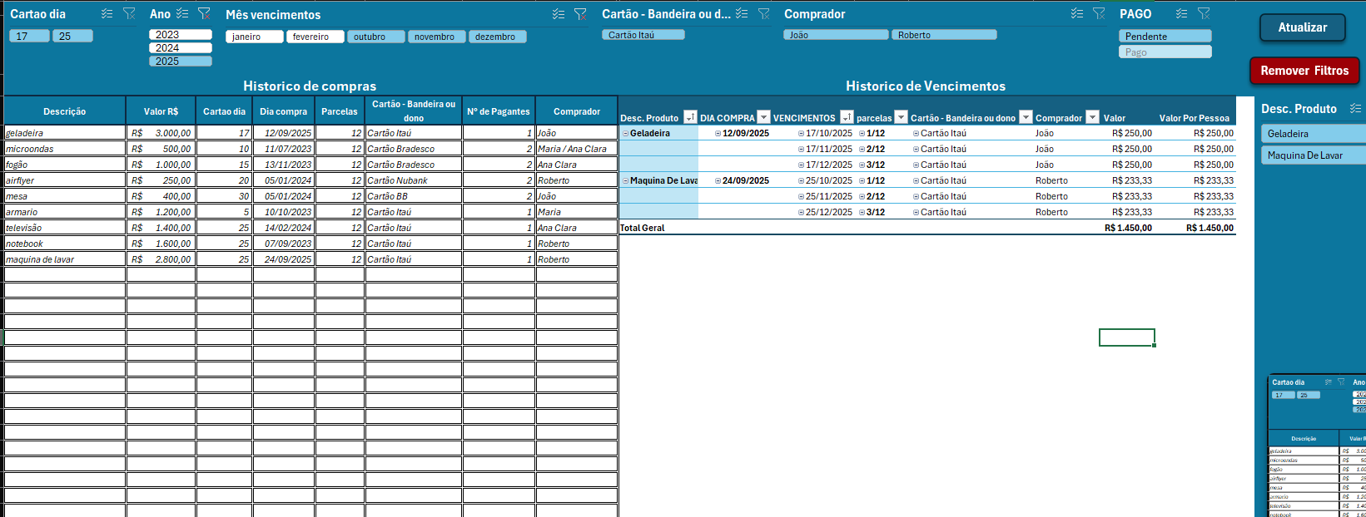1366x517 pixels.
Task: Click multi-select icon in Comprador slicer
Action: (1077, 14)
